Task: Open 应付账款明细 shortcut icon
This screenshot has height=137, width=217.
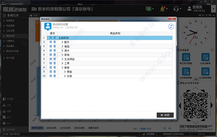Action: 205,72
